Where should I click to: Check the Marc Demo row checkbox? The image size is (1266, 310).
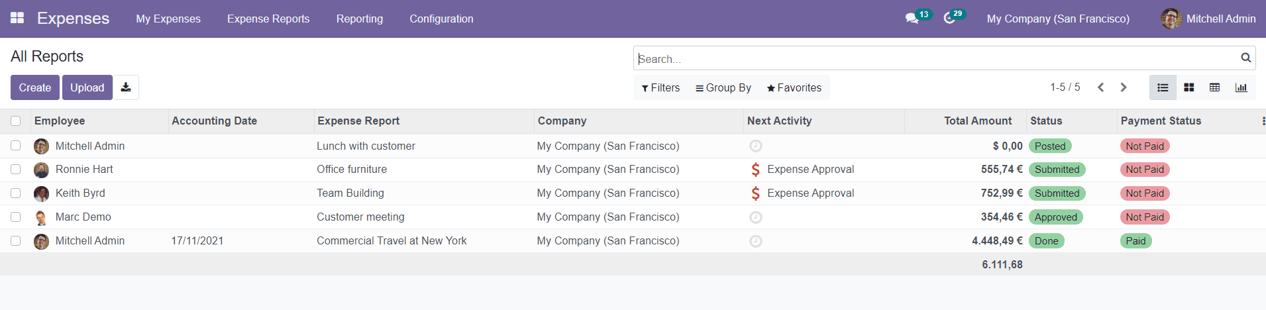pyautogui.click(x=16, y=217)
